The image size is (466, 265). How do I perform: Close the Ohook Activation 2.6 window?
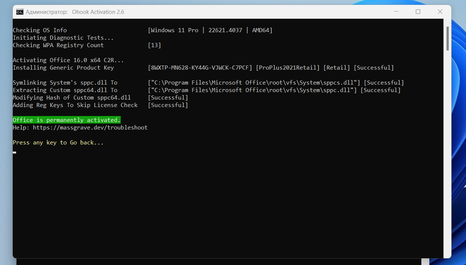tap(440, 12)
